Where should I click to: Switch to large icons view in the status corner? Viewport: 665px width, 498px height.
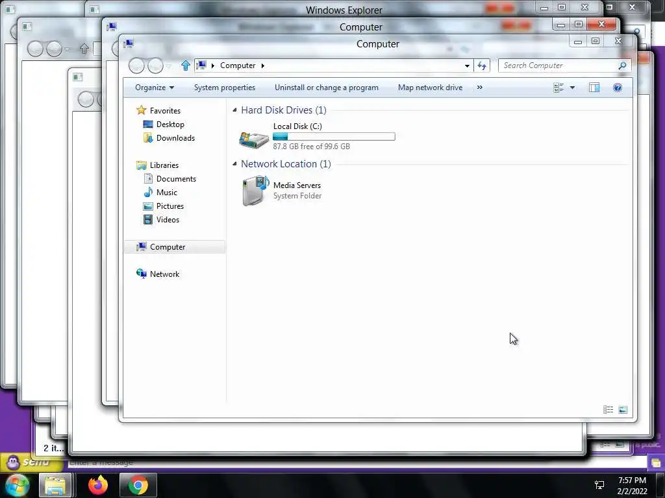click(x=623, y=410)
